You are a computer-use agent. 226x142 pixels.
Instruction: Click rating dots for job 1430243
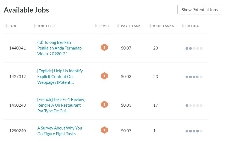coord(194,106)
